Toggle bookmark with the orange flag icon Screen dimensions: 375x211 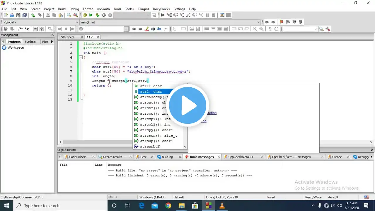(282, 22)
